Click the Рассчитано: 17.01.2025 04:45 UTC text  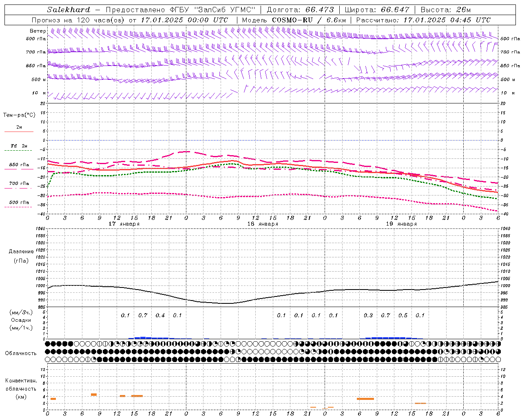click(423, 20)
